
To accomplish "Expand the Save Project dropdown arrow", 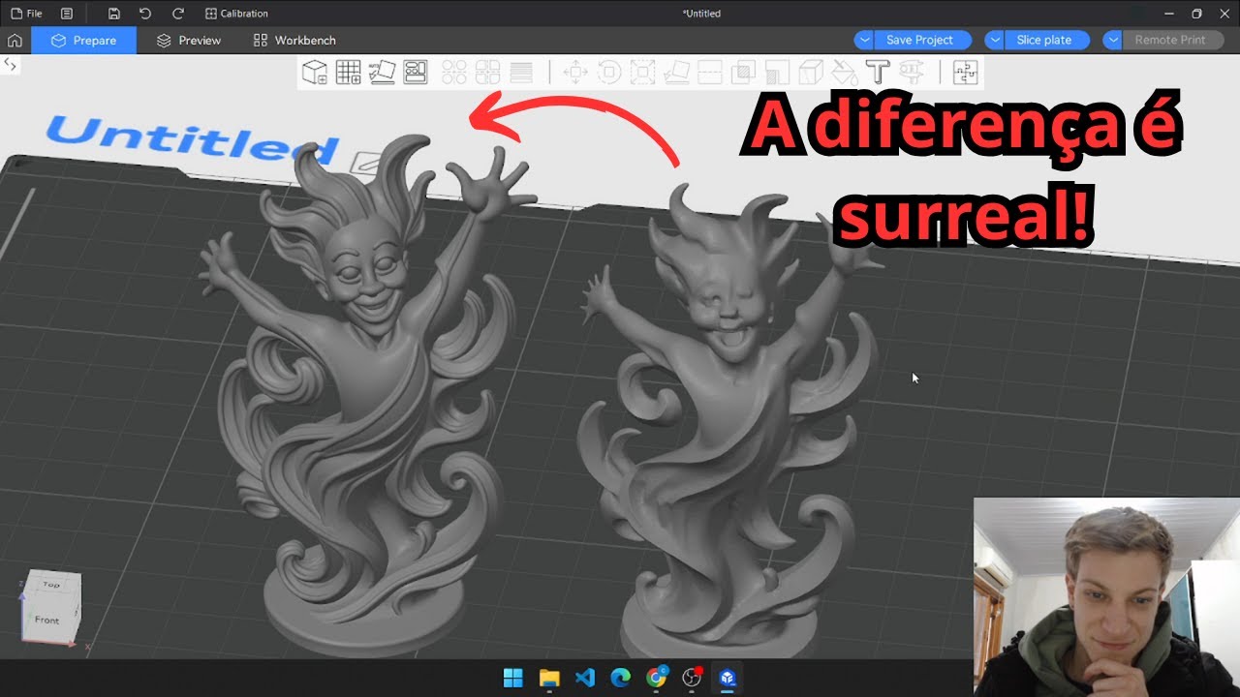I will [864, 40].
